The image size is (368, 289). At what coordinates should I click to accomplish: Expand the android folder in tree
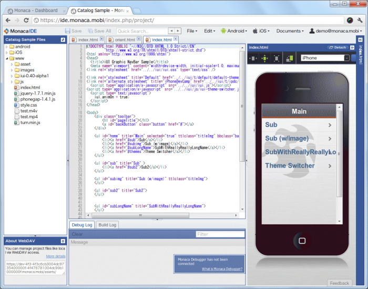point(6,47)
